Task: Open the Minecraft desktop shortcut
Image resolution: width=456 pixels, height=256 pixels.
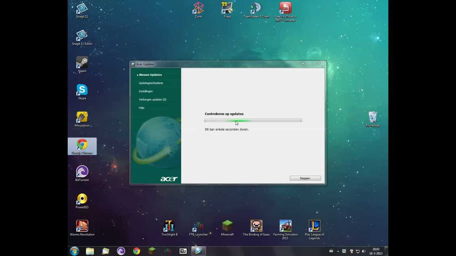Action: (x=227, y=228)
